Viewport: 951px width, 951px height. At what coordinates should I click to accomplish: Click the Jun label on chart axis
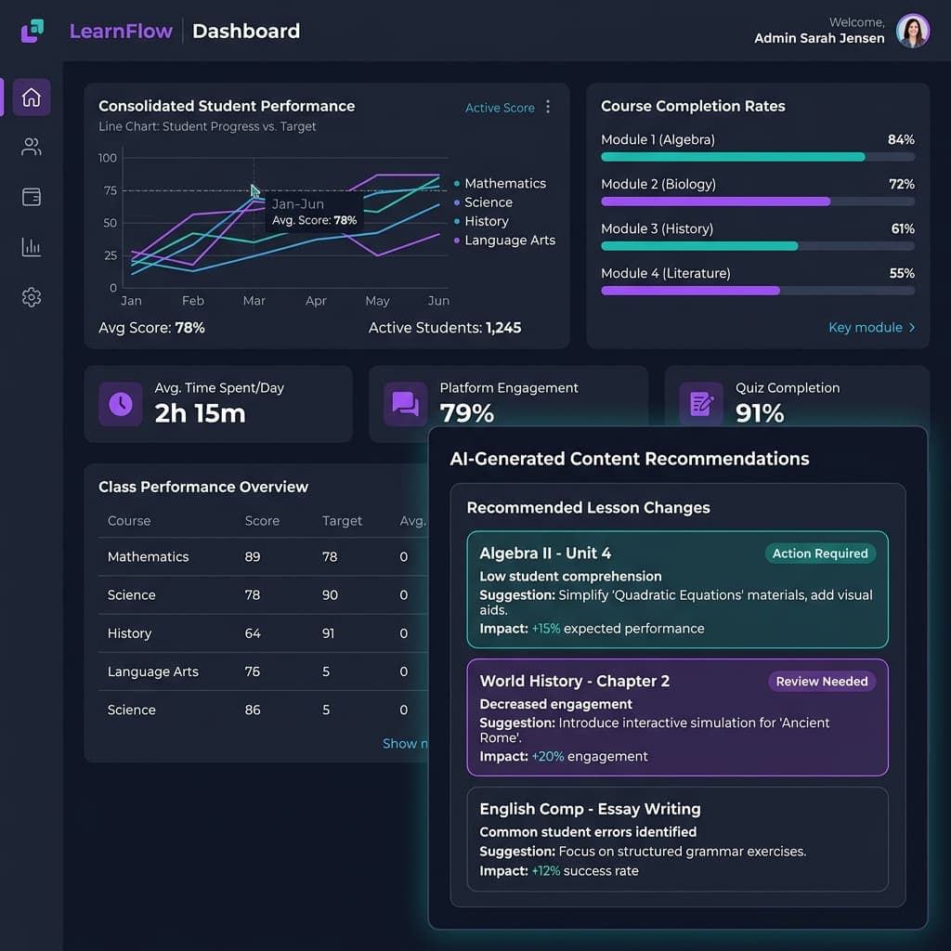[438, 300]
